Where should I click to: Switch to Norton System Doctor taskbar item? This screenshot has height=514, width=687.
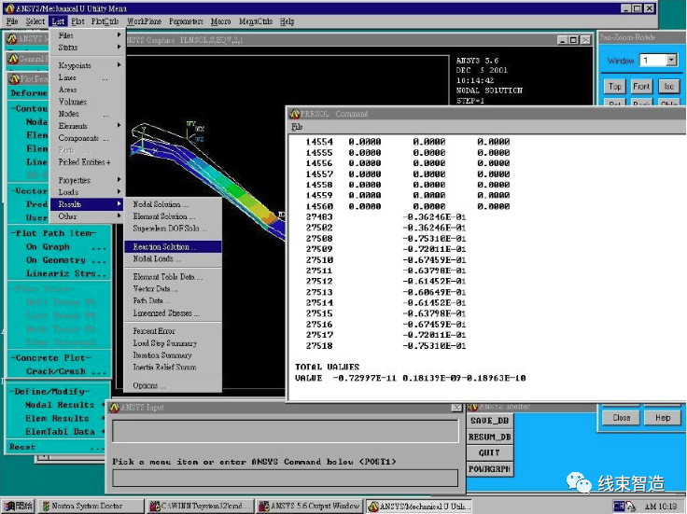91,507
